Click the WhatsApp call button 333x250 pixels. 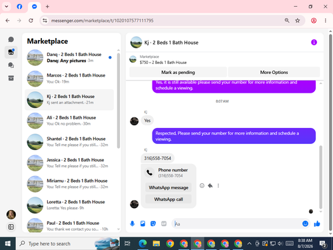pos(168,199)
